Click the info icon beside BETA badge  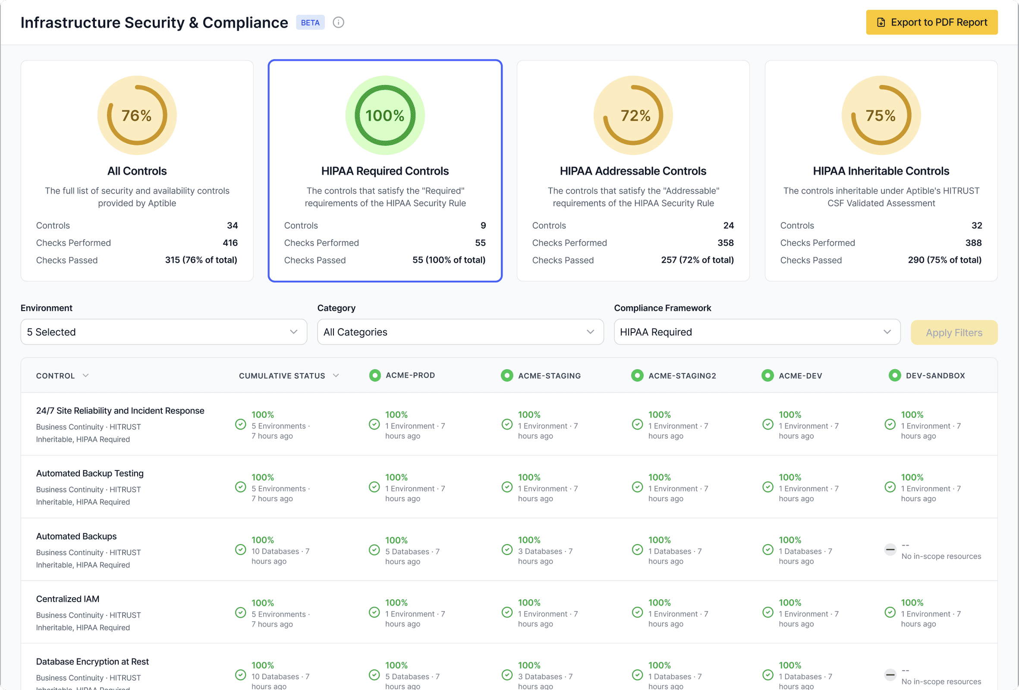[x=338, y=22]
